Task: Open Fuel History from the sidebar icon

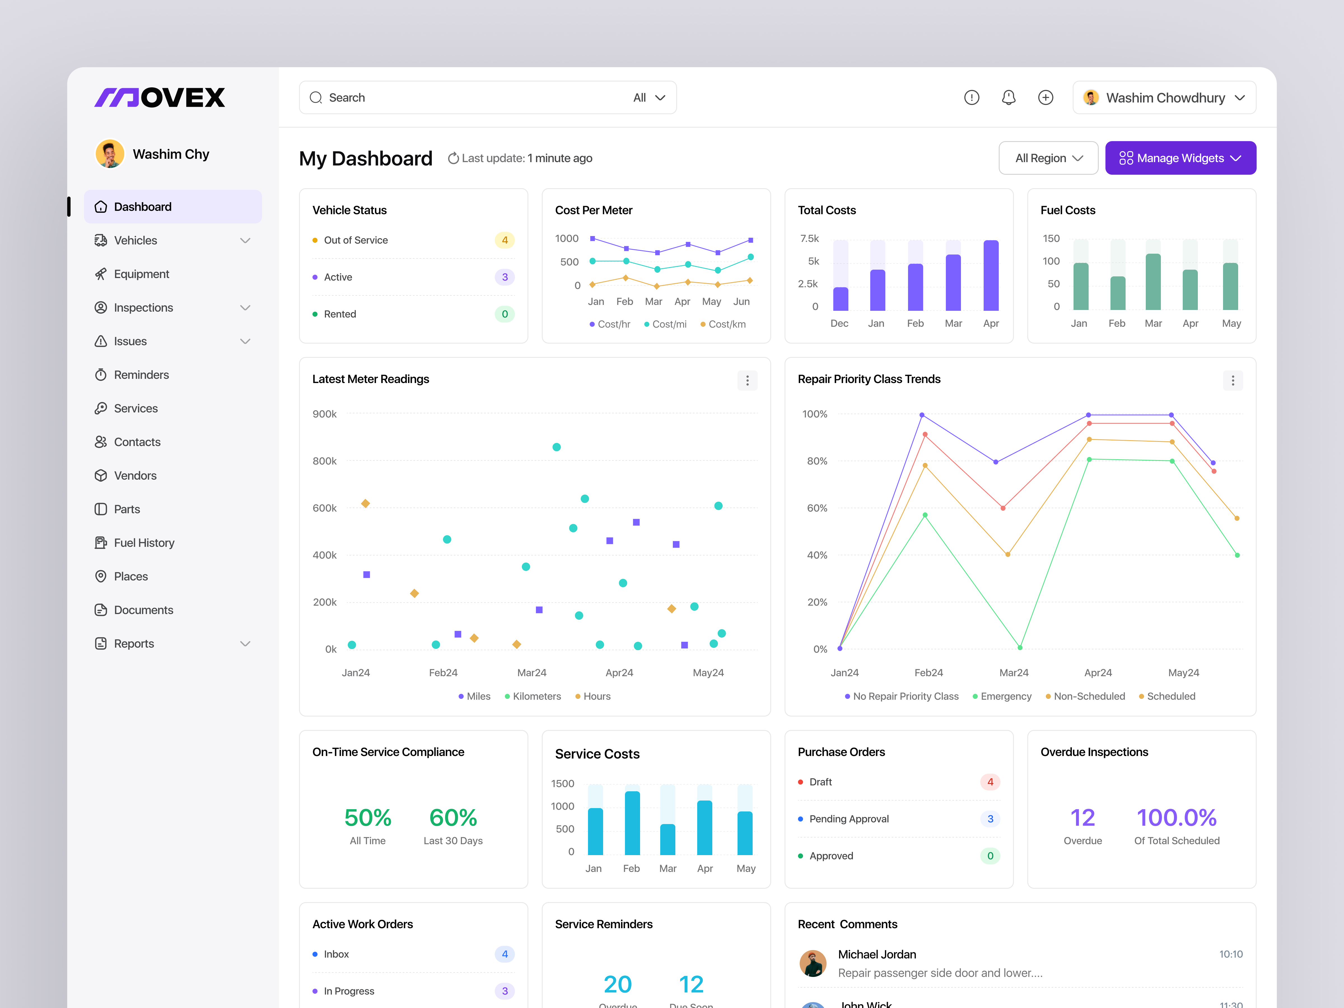Action: click(x=101, y=543)
